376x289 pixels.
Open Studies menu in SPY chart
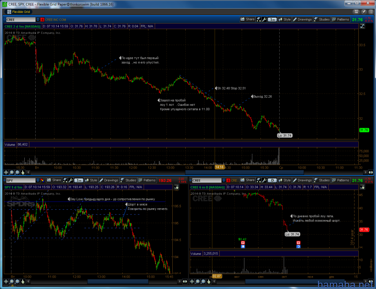(x=128, y=180)
